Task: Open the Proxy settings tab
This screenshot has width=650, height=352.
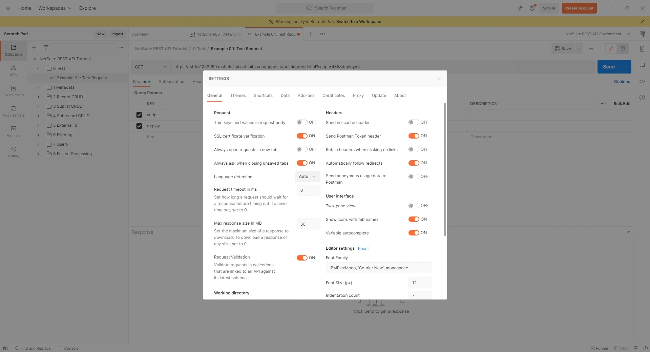Action: point(358,96)
